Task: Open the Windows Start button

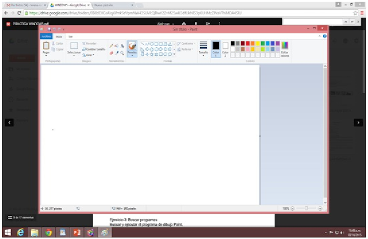Action: pos(7,233)
